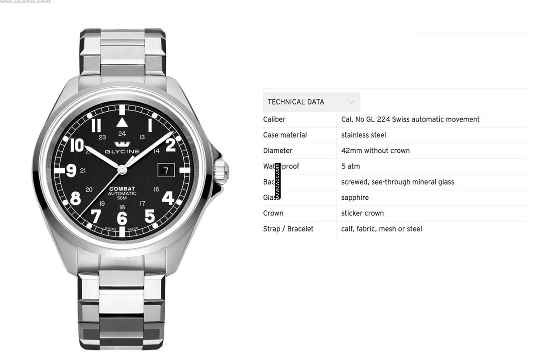Image resolution: width=555 pixels, height=362 pixels.
Task: Click the COMBAT text on the dial
Action: [x=122, y=189]
